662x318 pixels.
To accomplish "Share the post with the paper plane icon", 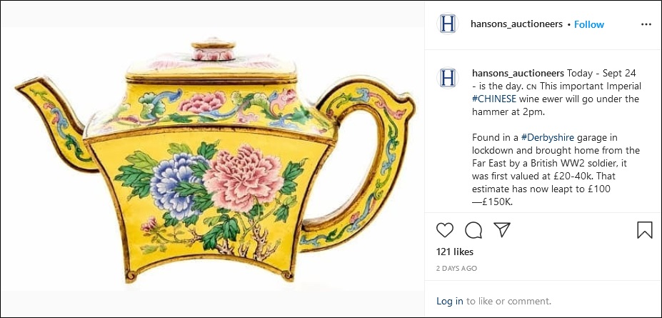I will pos(502,229).
